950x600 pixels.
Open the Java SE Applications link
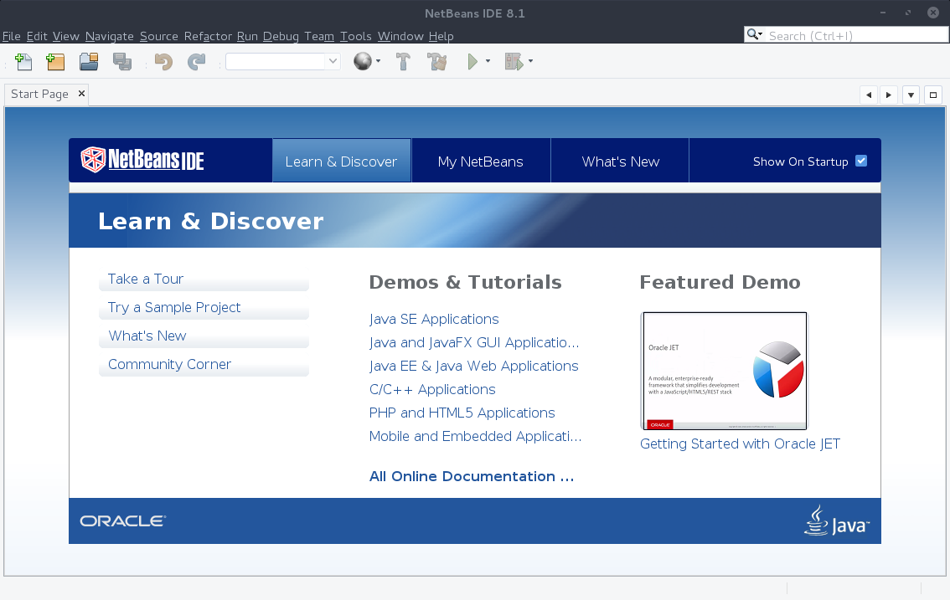(434, 319)
